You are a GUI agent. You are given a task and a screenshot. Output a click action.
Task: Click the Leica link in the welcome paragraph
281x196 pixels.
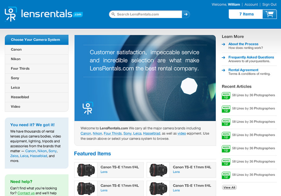[137, 133]
